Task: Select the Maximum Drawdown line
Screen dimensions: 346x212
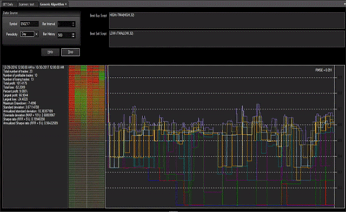Action: tap(19, 103)
